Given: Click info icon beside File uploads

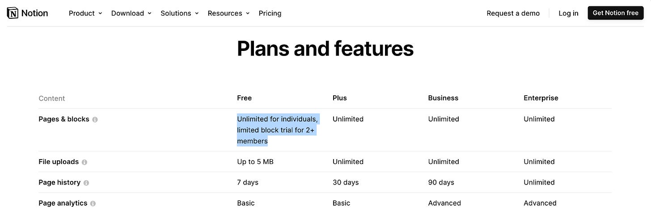Looking at the screenshot, I should point(85,162).
